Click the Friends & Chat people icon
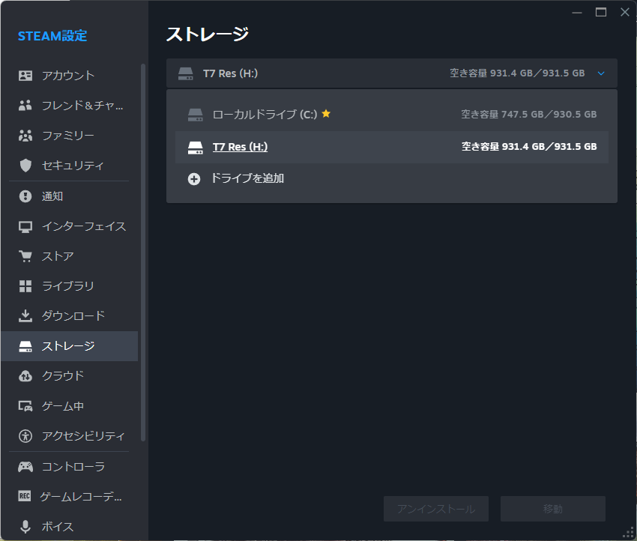 [x=25, y=106]
